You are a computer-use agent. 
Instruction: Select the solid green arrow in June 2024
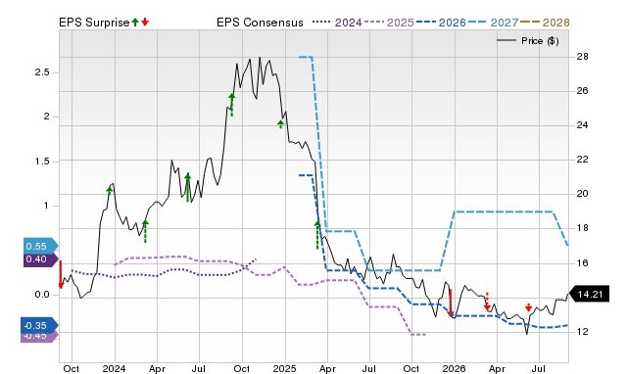[187, 187]
